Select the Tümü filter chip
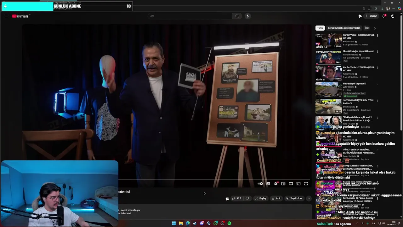This screenshot has height=227, width=403. click(320, 28)
